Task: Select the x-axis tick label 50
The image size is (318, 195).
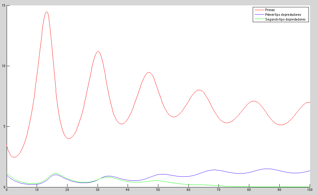Action: coord(158,190)
